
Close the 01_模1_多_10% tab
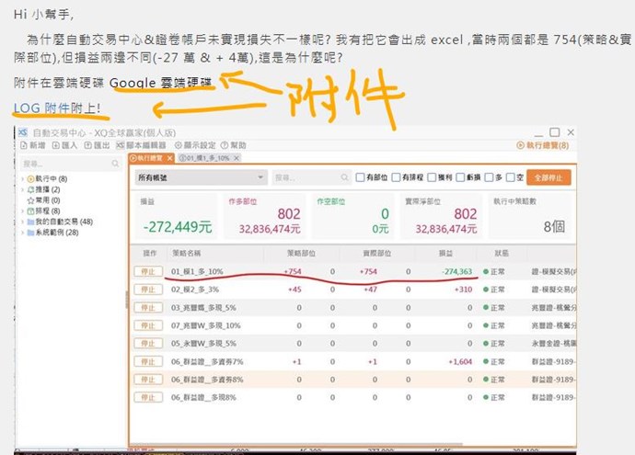click(x=238, y=159)
